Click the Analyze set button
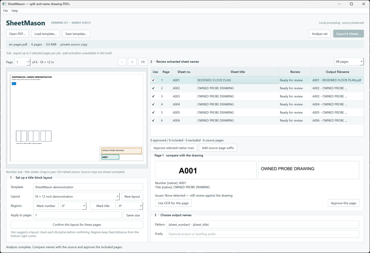This screenshot has height=253, width=370. coord(320,34)
